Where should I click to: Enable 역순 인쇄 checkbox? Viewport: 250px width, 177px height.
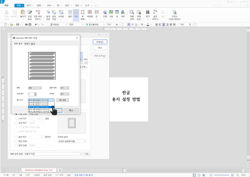[x=16, y=141]
